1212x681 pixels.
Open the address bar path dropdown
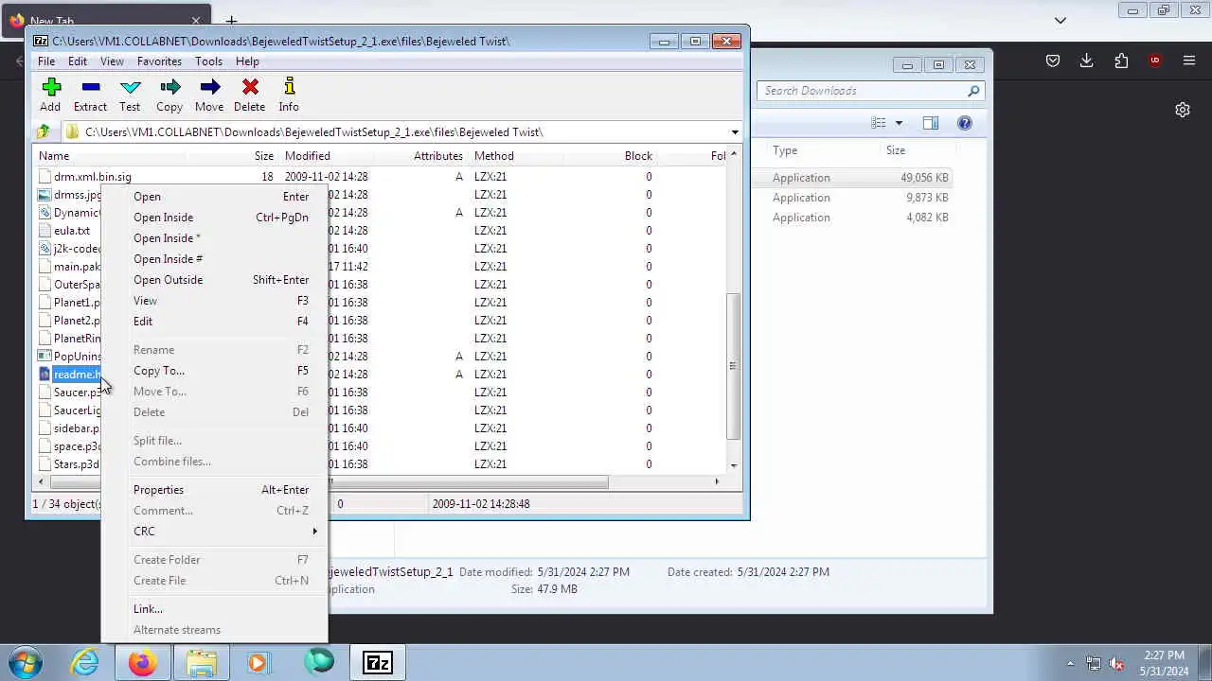coord(735,132)
